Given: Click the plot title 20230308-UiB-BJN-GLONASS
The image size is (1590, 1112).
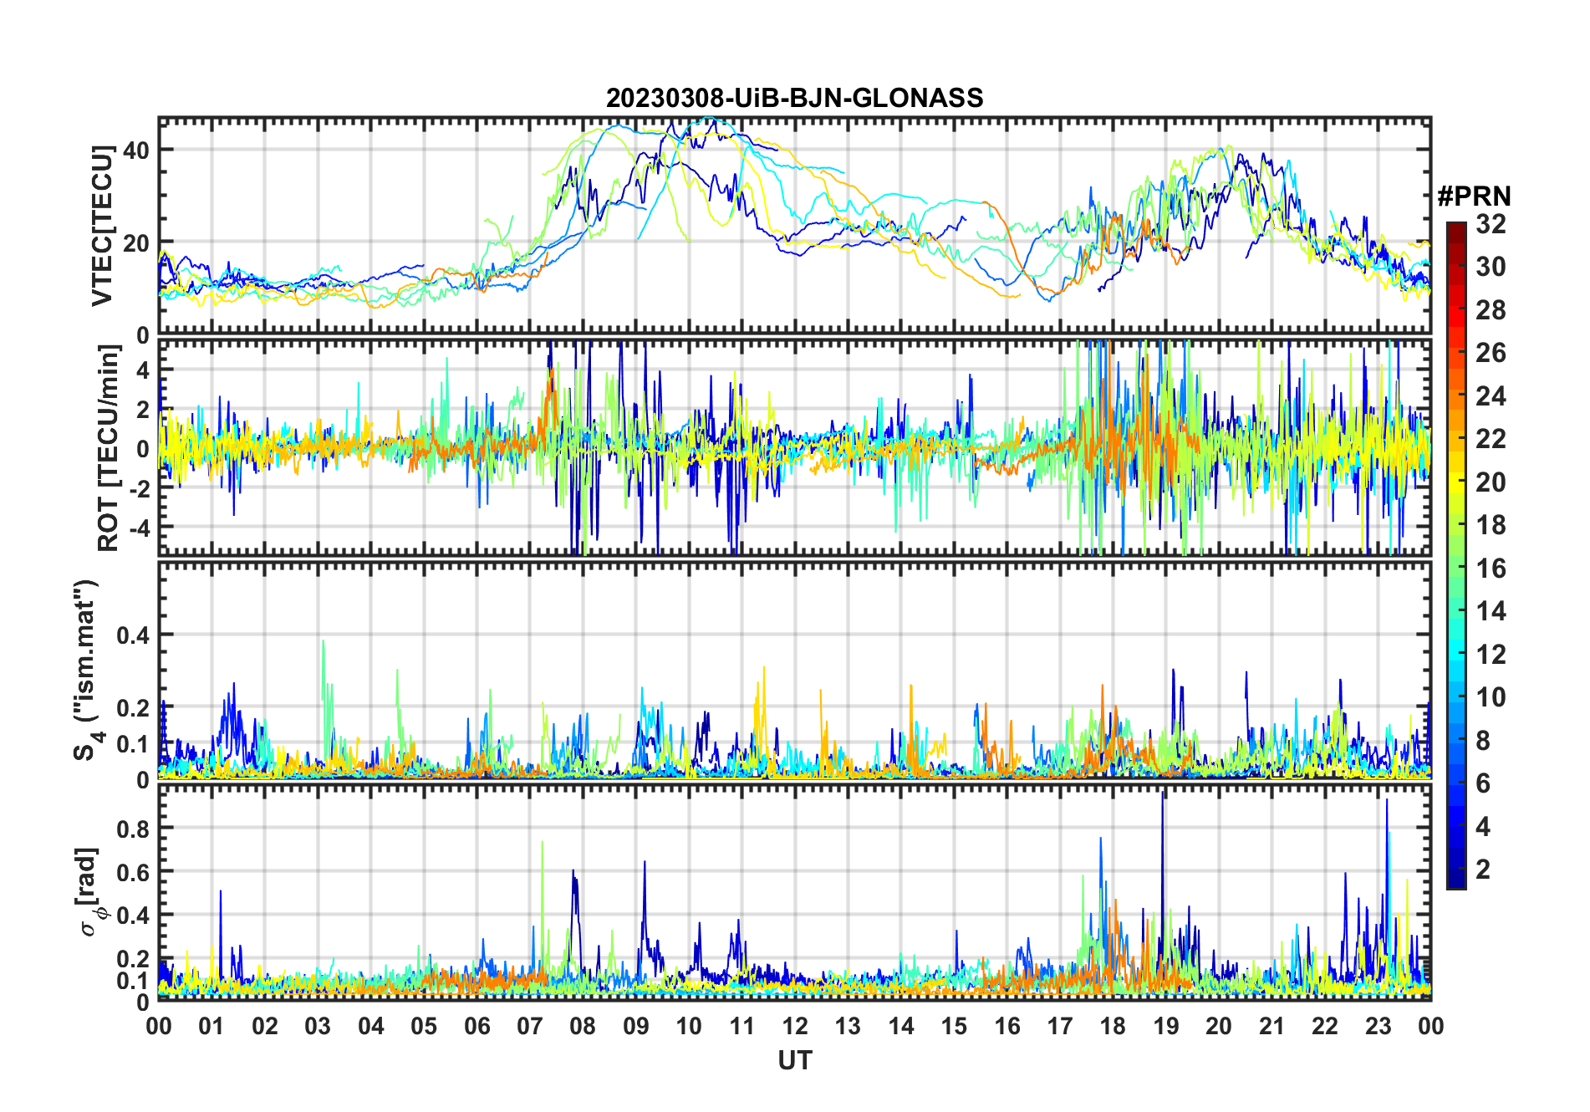Looking at the screenshot, I should [794, 99].
